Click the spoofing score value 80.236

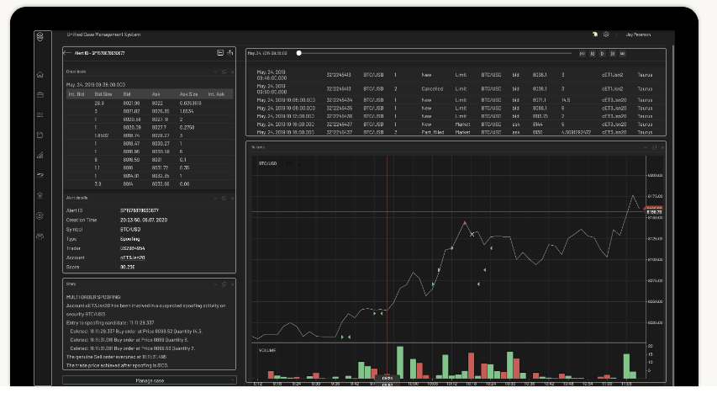(128, 267)
